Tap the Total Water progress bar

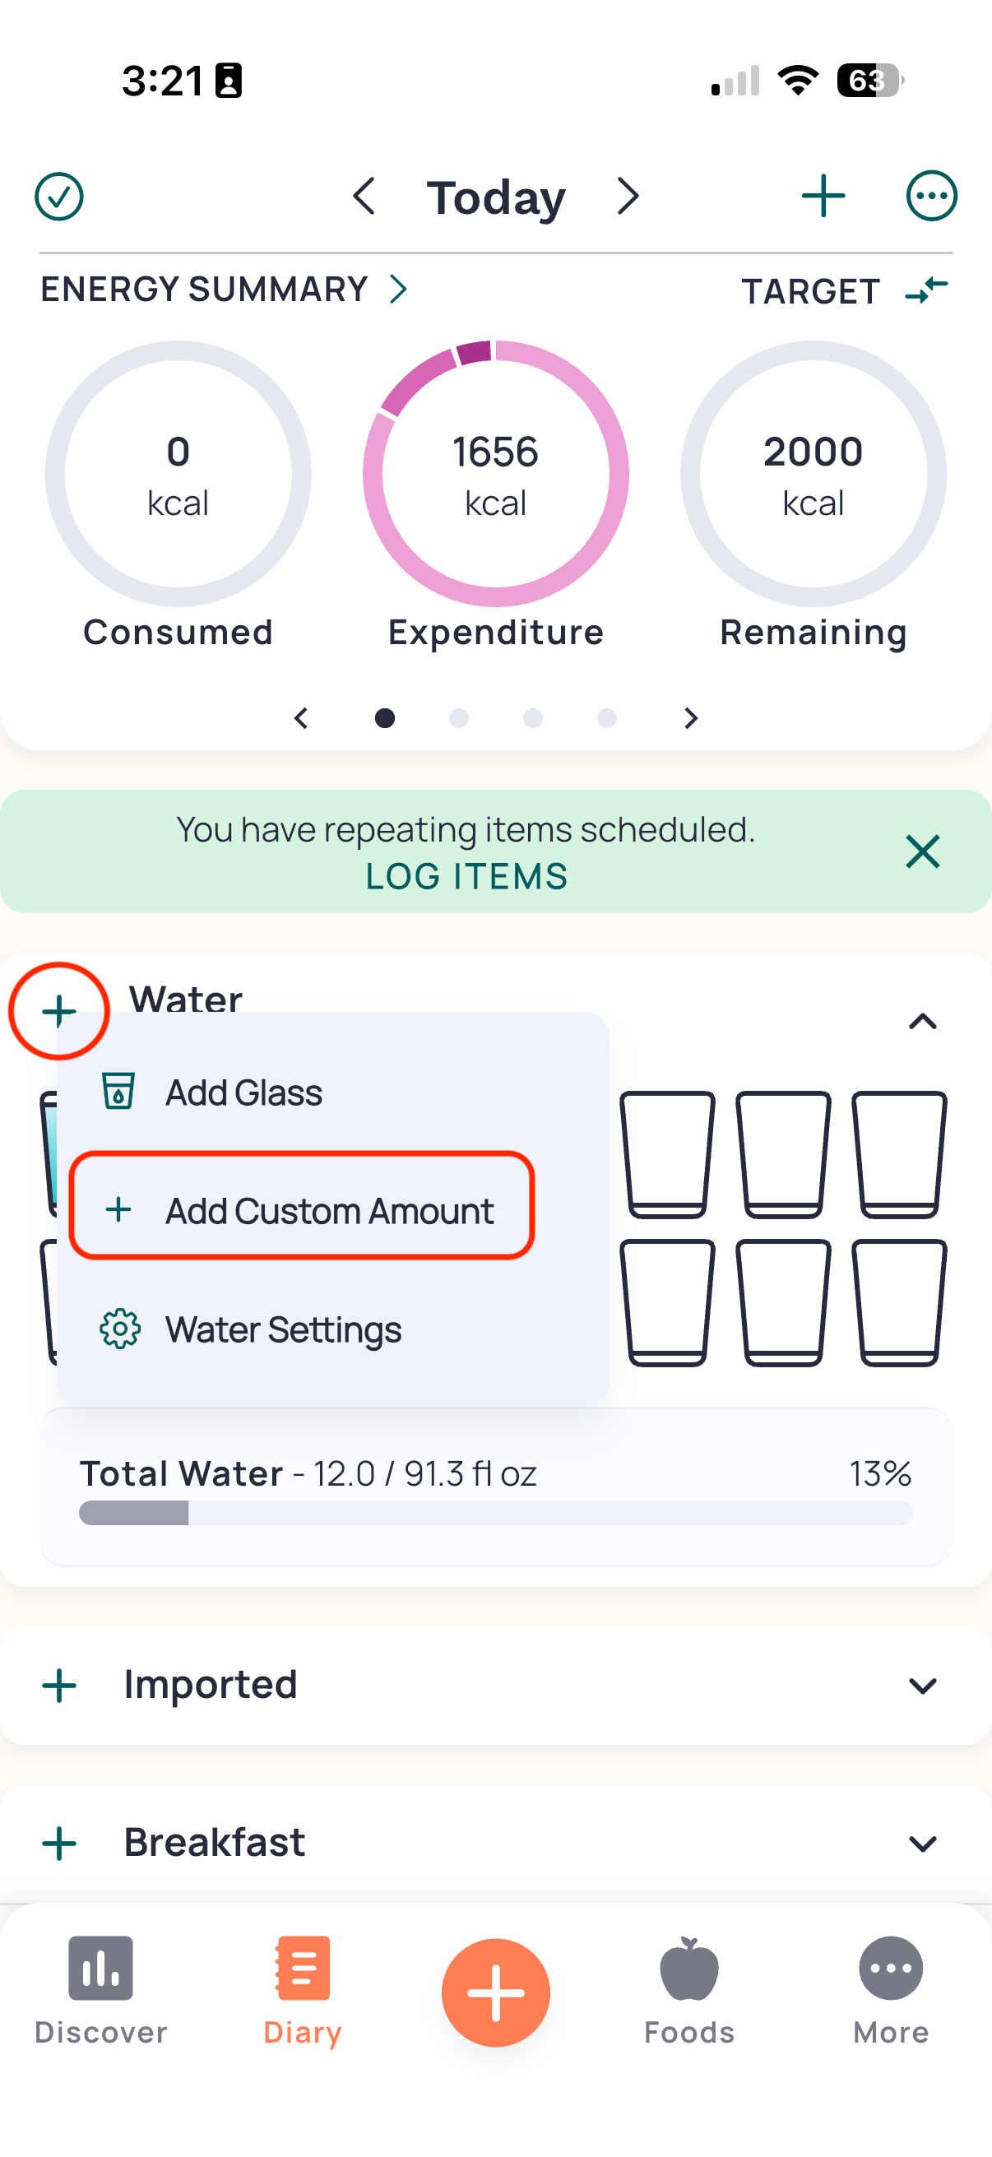tap(495, 1512)
